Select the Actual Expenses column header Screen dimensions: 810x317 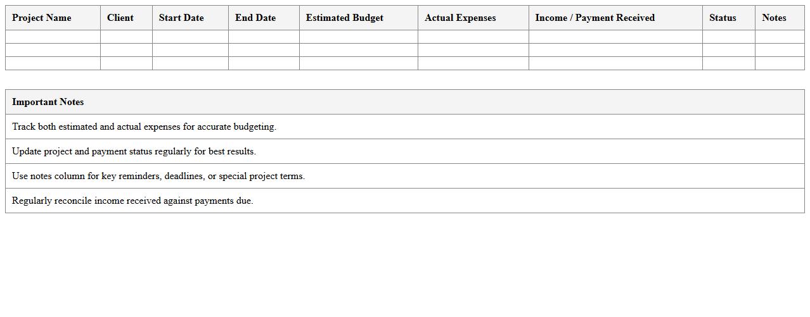[460, 18]
